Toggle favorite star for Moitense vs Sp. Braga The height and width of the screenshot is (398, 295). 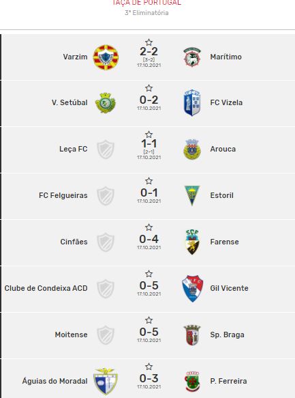pyautogui.click(x=149, y=320)
